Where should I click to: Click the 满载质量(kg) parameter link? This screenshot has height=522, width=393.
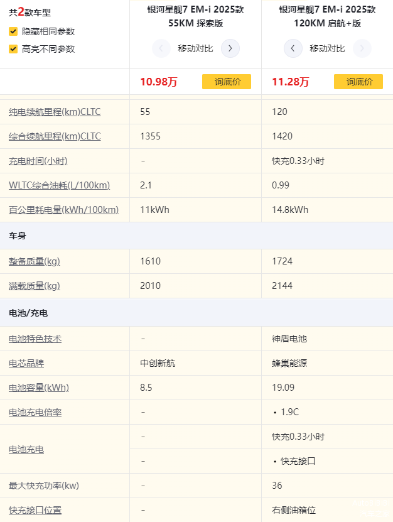[x=35, y=286]
